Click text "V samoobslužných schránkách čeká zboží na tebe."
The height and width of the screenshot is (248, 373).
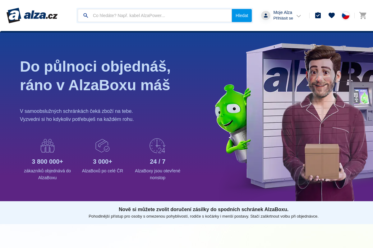(x=76, y=111)
